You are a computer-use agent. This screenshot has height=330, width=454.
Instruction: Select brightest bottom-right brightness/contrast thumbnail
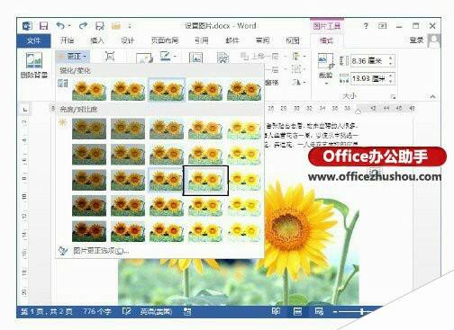click(x=244, y=231)
